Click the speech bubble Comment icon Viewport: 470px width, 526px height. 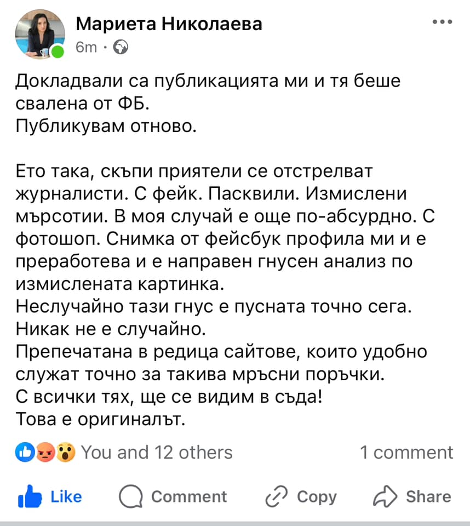pos(131,496)
